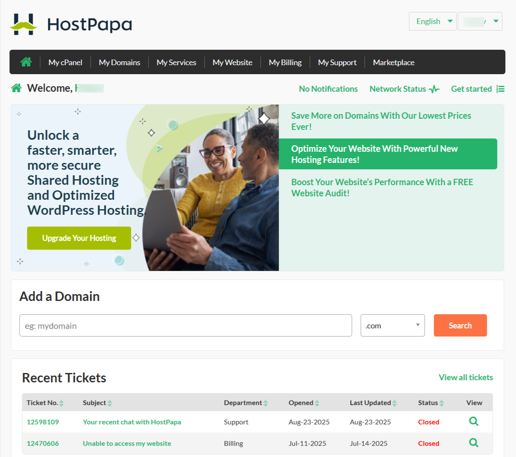Open ticket number 12470606
This screenshot has height=457, width=516.
[43, 443]
